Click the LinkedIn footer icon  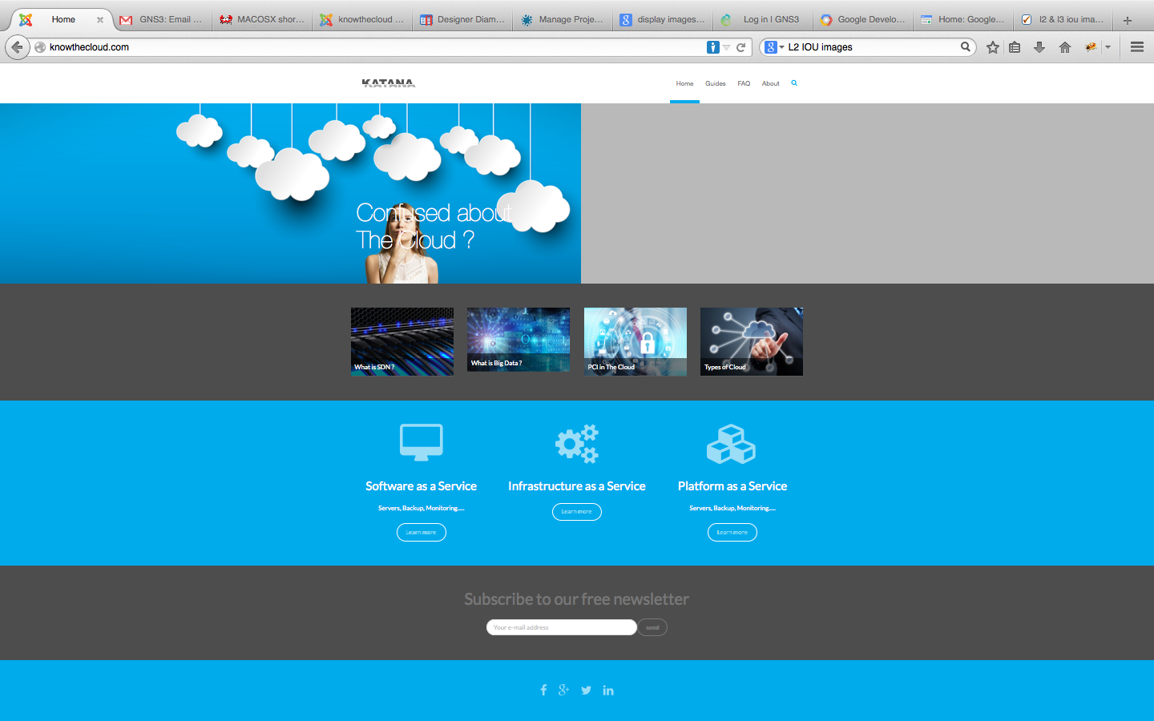click(x=608, y=691)
